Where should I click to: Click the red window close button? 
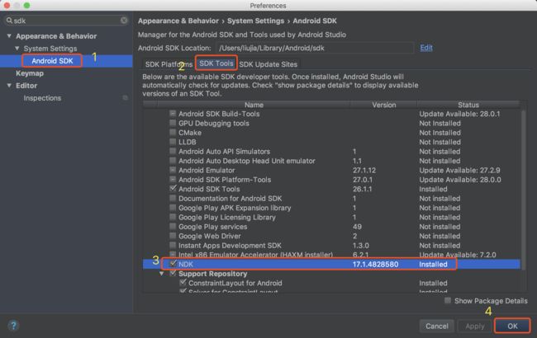pyautogui.click(x=7, y=6)
